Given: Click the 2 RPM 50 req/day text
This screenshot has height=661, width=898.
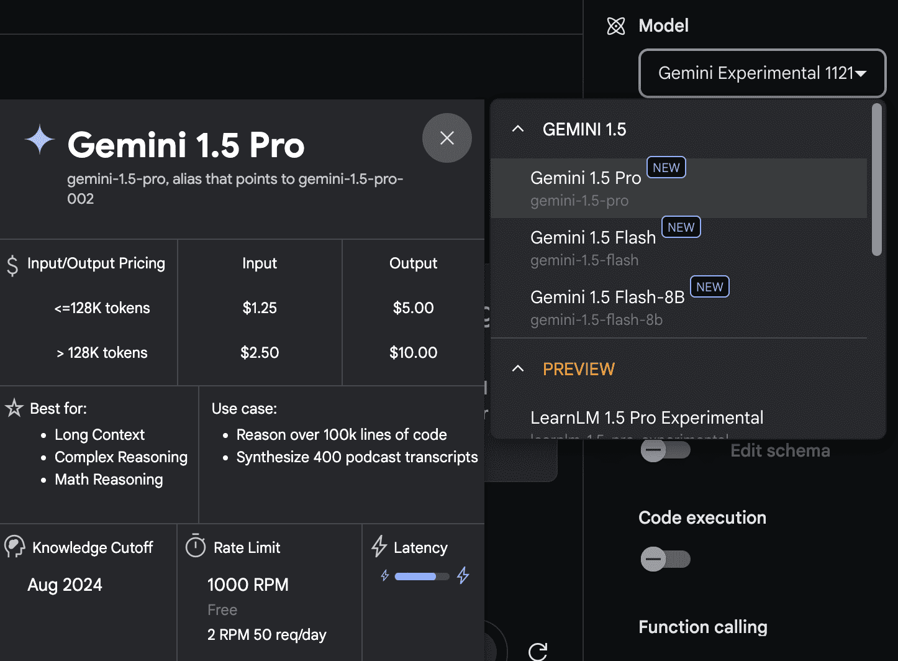Looking at the screenshot, I should coord(267,635).
